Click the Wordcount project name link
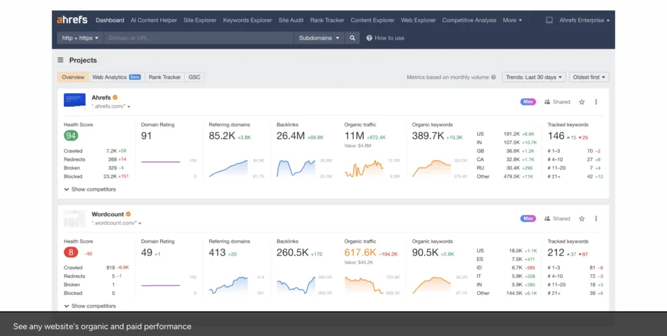This screenshot has width=667, height=336. coord(107,214)
